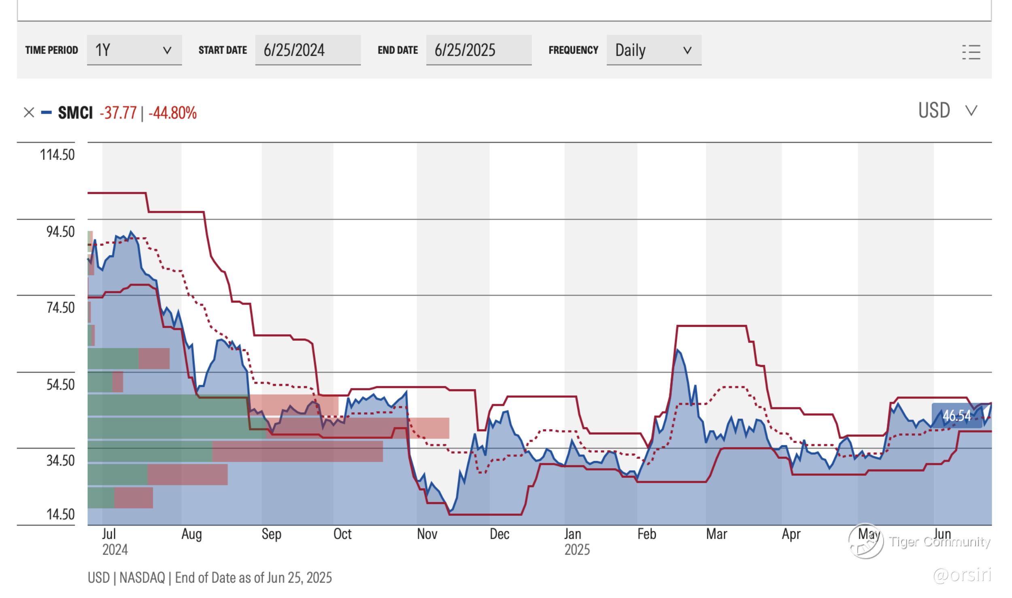Viewport: 1012px width, 598px height.
Task: Click the 14.50 axis label
Action: [60, 515]
